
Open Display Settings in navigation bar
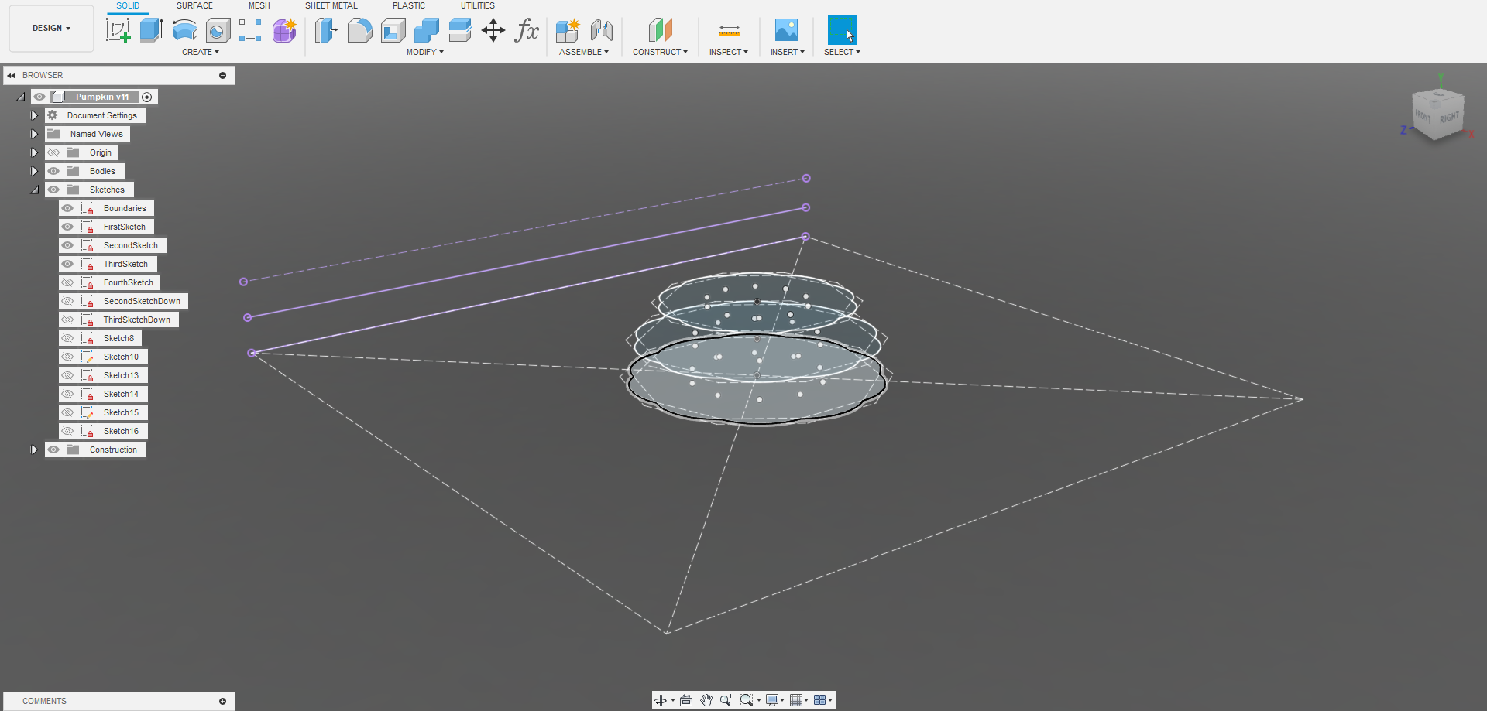pyautogui.click(x=772, y=700)
